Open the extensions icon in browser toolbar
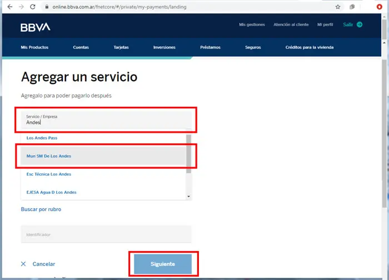The height and width of the screenshot is (280, 389). coord(352,7)
